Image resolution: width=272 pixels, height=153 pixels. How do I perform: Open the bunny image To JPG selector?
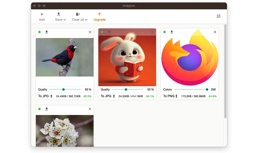point(108,96)
